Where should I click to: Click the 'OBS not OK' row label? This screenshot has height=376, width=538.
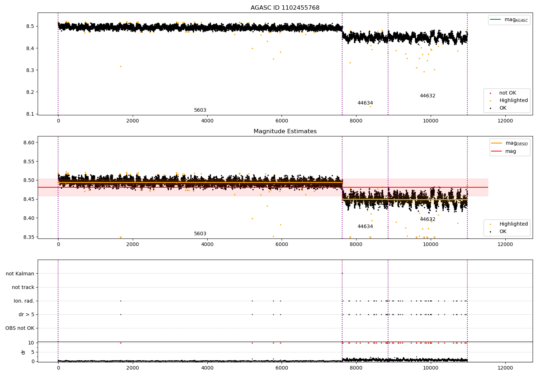pos(20,328)
